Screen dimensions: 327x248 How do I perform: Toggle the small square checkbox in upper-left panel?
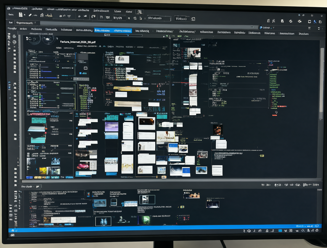[x=86, y=68]
